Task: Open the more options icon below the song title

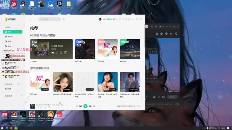Action: pyautogui.click(x=45, y=107)
